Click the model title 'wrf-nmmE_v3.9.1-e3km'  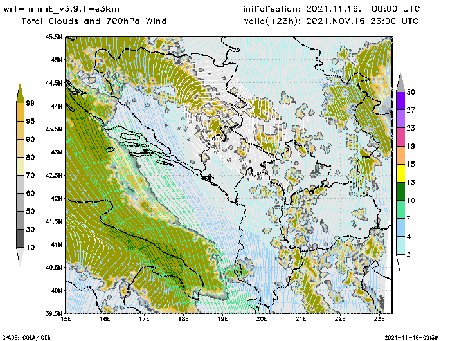click(61, 9)
